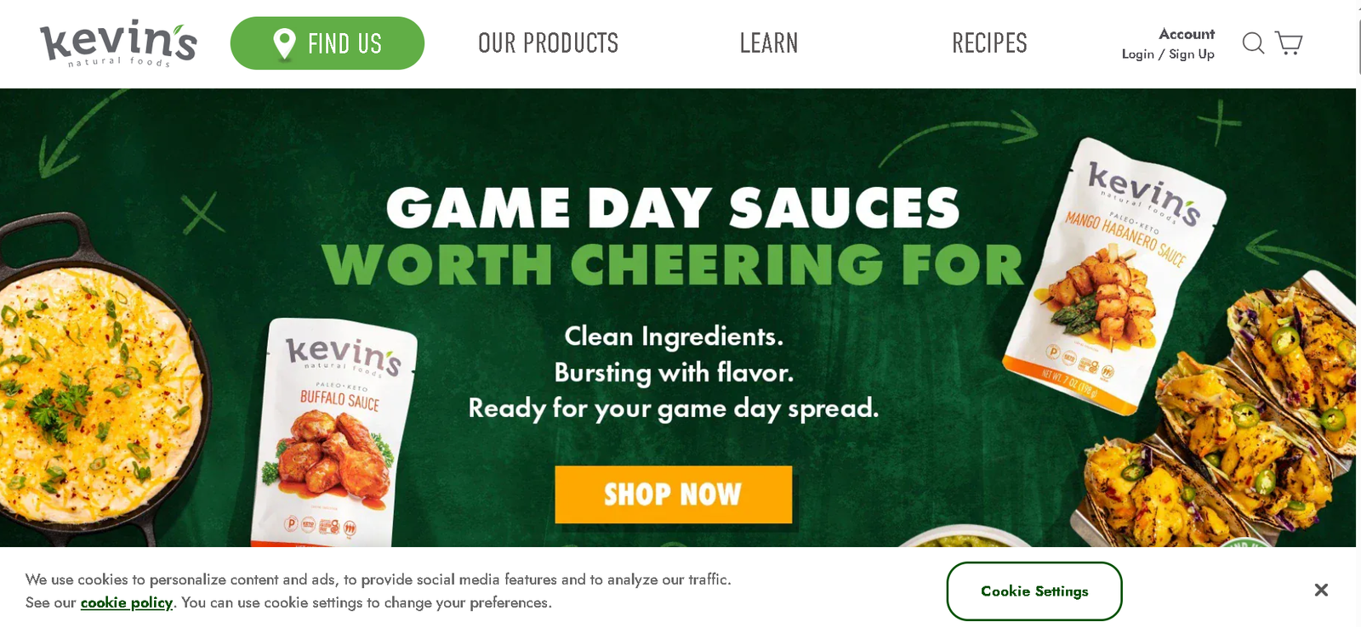Viewport: 1361px width, 627px height.
Task: Open the search magnifier icon
Action: pyautogui.click(x=1253, y=43)
